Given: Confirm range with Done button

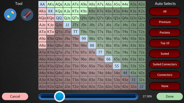Looking at the screenshot, I should (x=170, y=96).
